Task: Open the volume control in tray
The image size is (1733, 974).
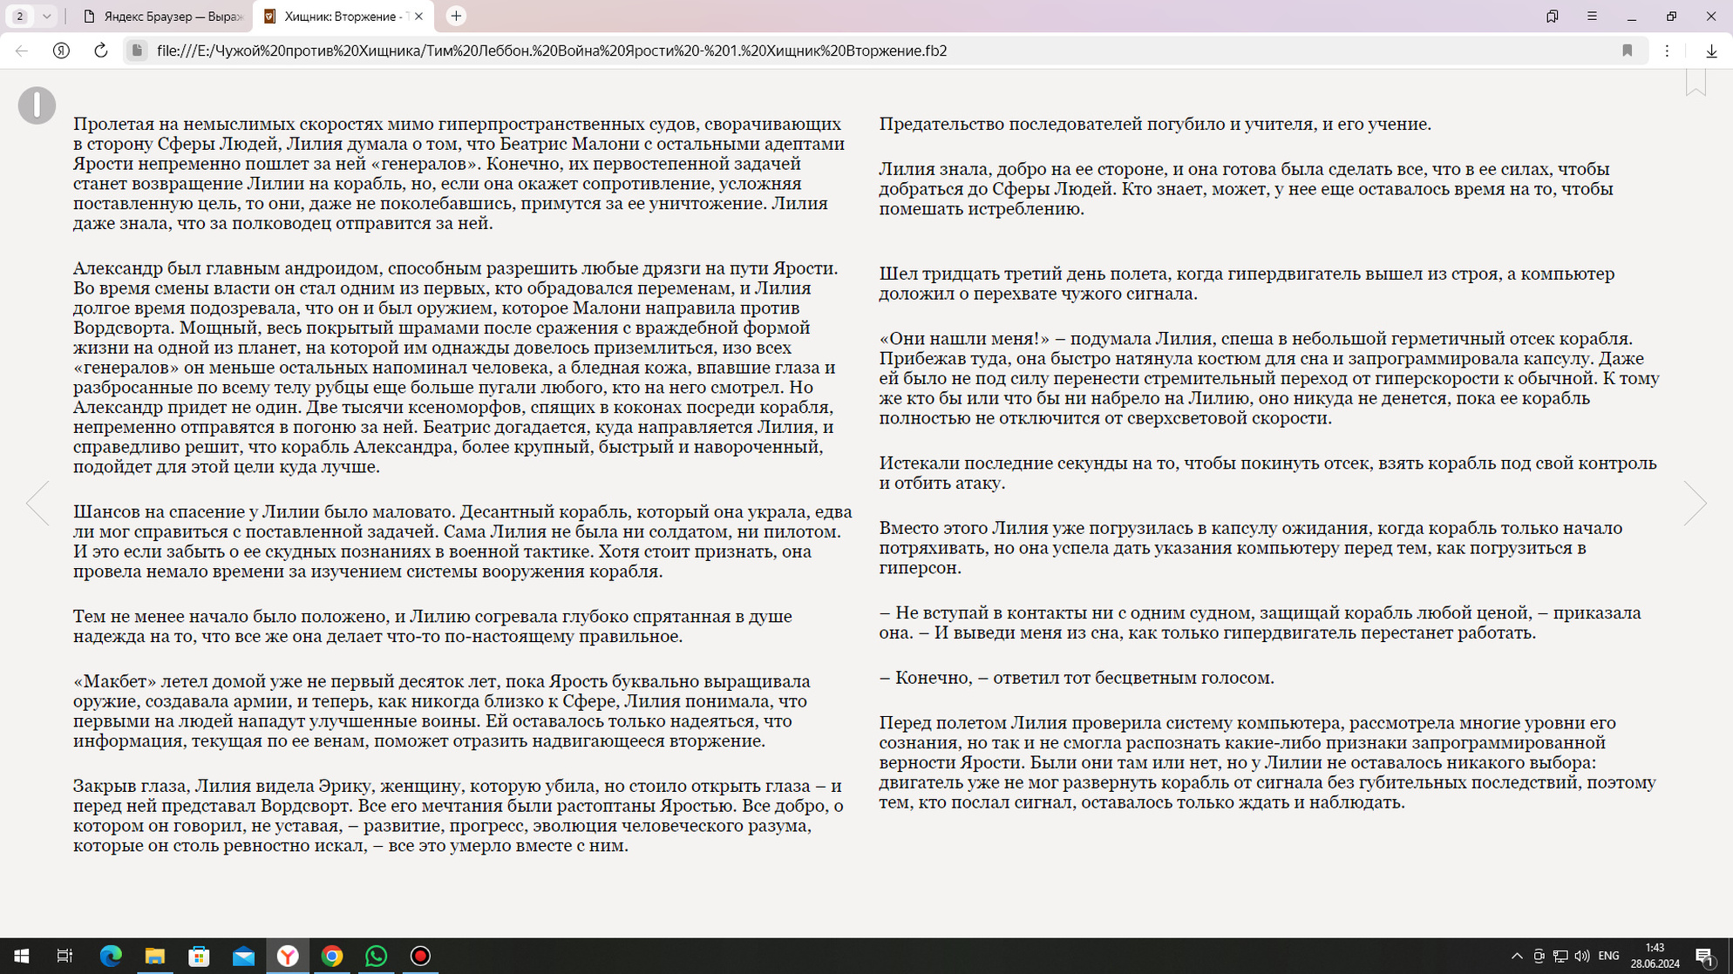Action: coord(1582,956)
